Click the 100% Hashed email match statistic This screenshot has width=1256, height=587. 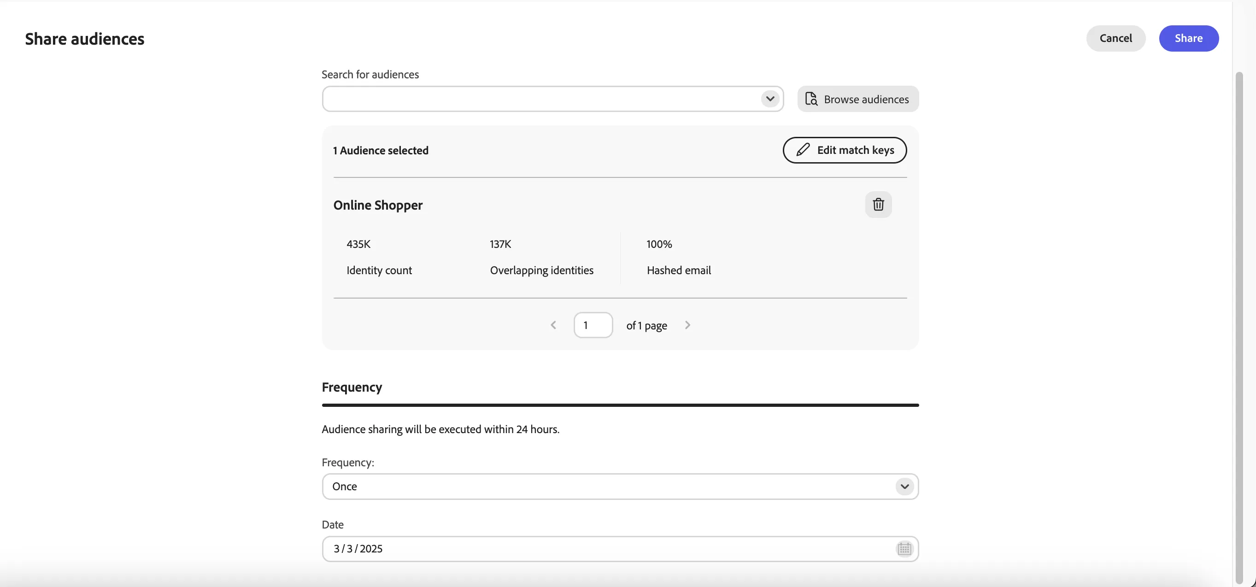pyautogui.click(x=679, y=257)
